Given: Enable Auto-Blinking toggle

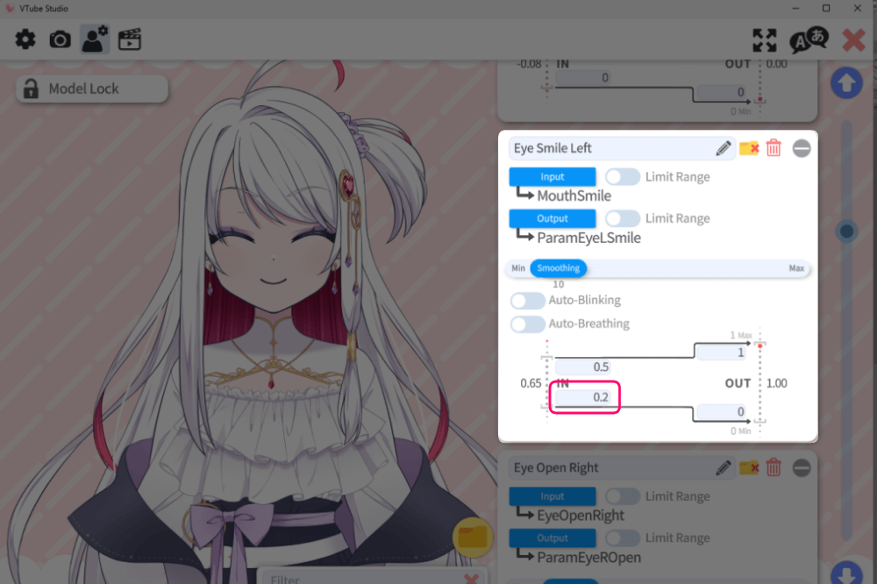Looking at the screenshot, I should [x=528, y=301].
